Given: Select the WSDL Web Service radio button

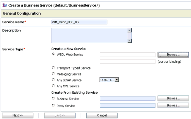Looking at the screenshot, I should coord(53,54).
